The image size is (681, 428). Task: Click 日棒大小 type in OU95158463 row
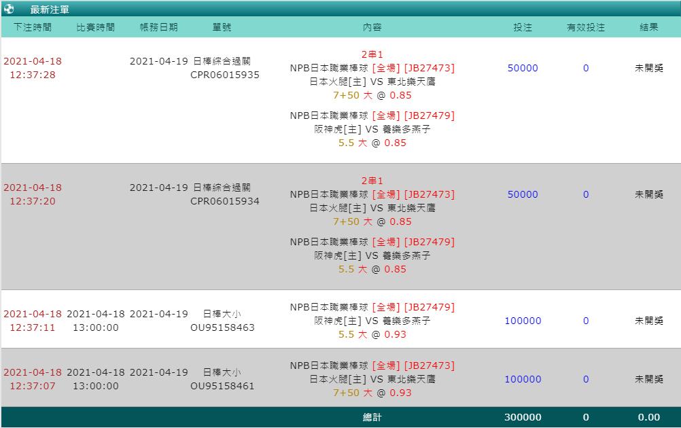(222, 314)
